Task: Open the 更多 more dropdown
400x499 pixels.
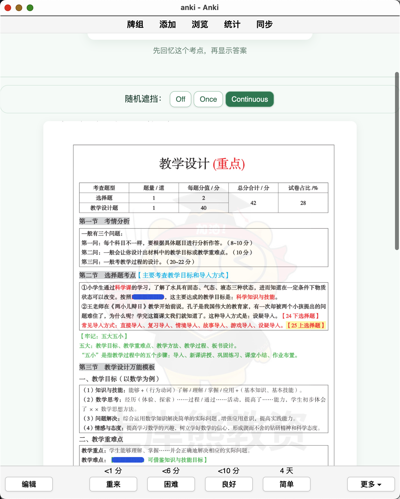Action: click(371, 484)
